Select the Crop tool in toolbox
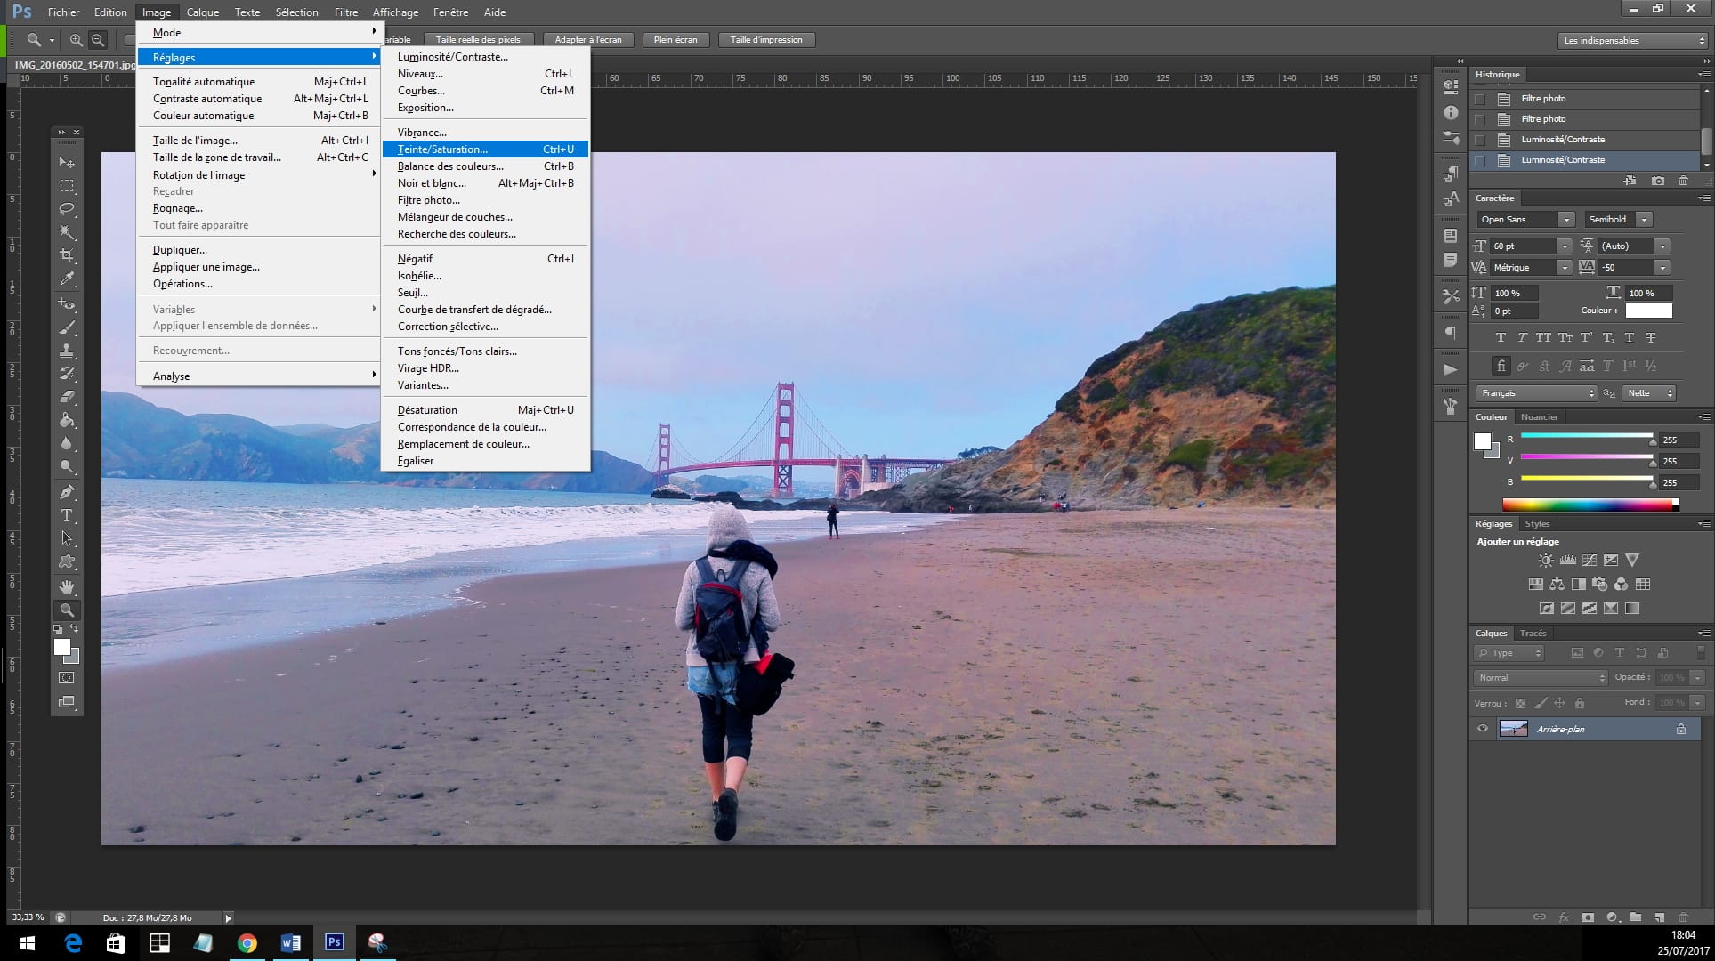The width and height of the screenshot is (1715, 961). coord(67,255)
